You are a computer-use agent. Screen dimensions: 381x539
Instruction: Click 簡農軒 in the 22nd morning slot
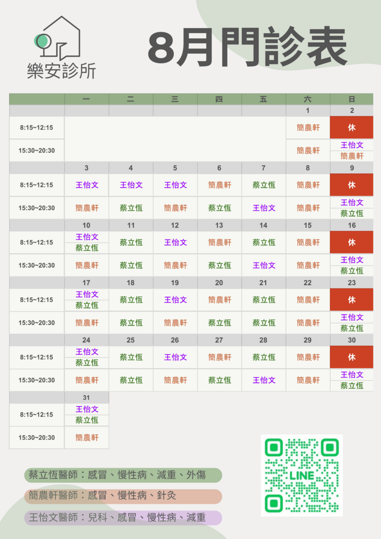coord(308,300)
